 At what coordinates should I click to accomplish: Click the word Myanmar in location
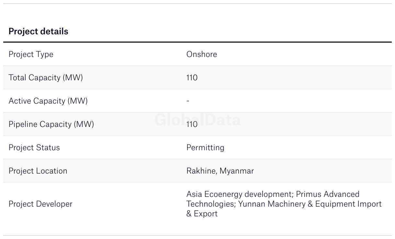tap(237, 171)
